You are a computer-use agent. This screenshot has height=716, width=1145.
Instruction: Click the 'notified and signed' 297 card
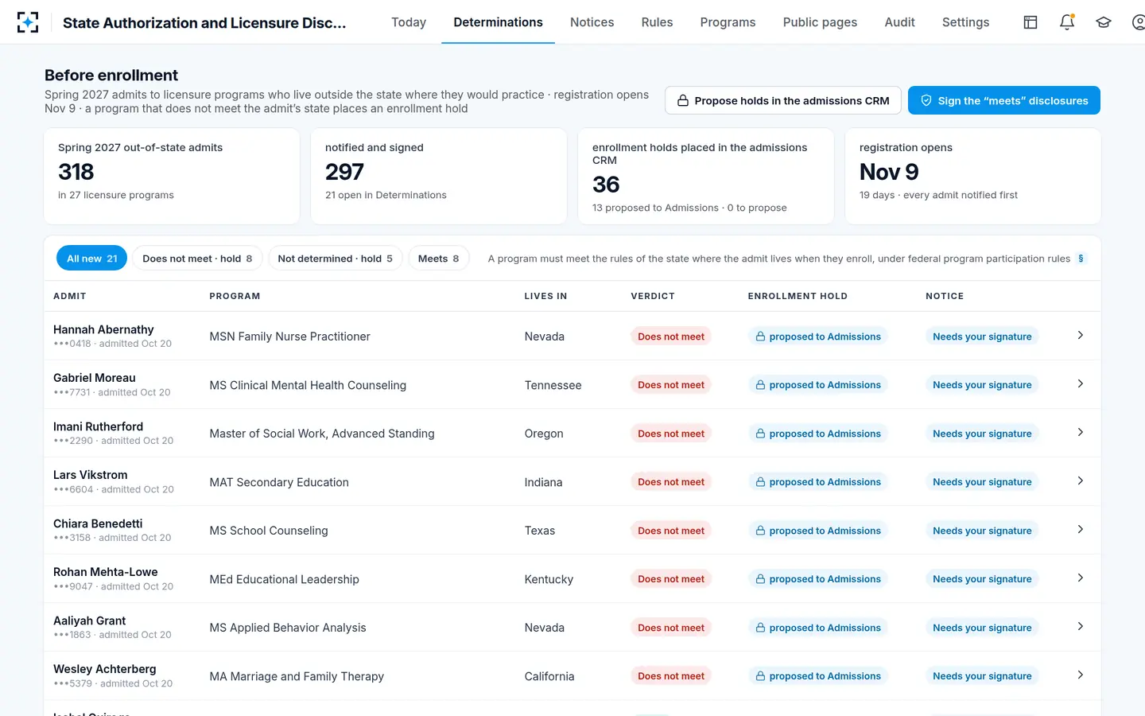click(x=439, y=177)
